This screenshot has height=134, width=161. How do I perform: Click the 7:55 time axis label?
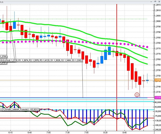click(x=87, y=132)
